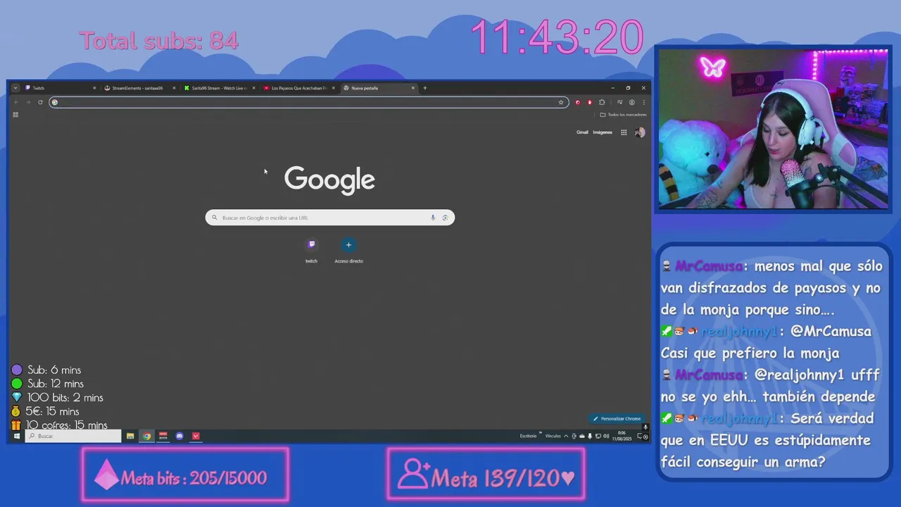Bookmark this page with the star icon

[x=561, y=102]
